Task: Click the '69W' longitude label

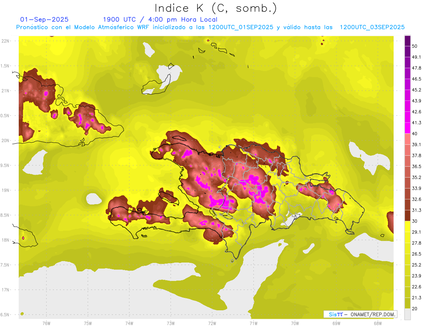Action: 336,323
